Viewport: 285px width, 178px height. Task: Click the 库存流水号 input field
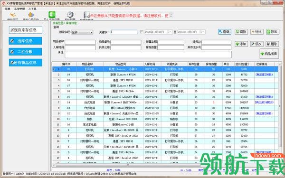click(x=216, y=47)
